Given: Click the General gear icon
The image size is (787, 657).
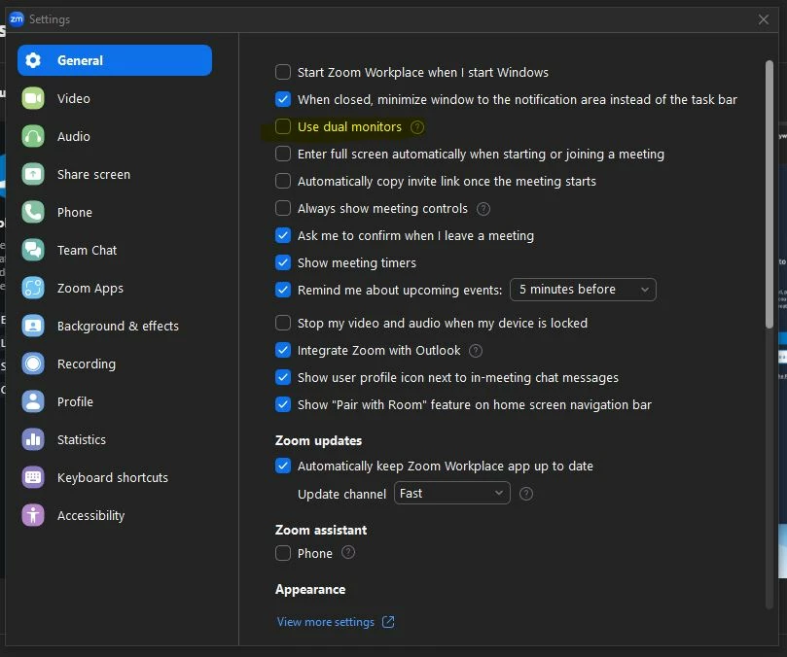Looking at the screenshot, I should (x=33, y=60).
